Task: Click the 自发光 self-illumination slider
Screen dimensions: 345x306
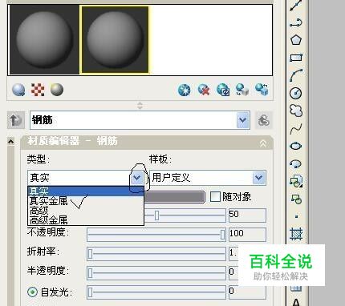Action: pyautogui.click(x=156, y=292)
